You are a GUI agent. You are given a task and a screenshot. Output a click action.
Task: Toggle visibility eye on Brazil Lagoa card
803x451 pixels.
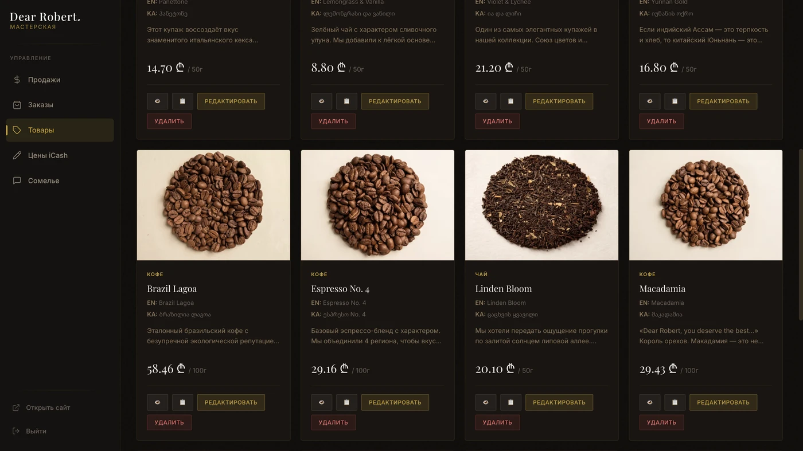(158, 402)
